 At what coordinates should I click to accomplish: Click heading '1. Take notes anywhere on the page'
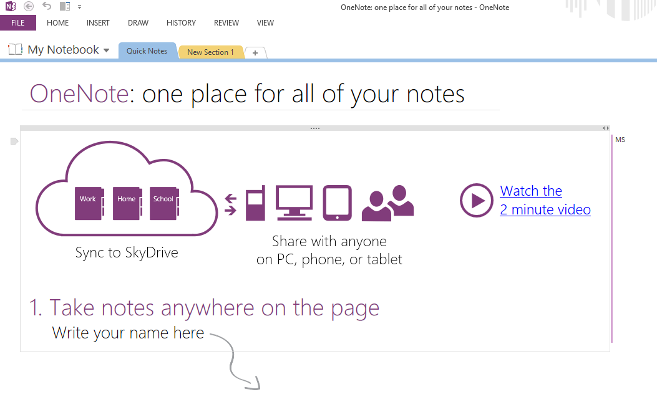point(205,309)
